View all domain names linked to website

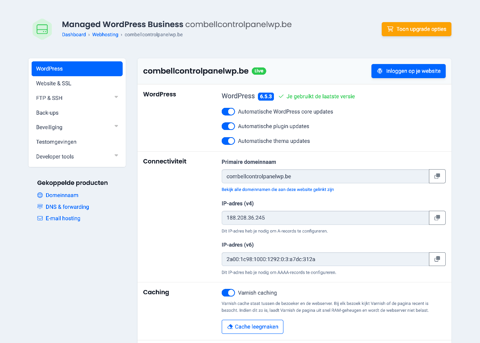coord(278,189)
